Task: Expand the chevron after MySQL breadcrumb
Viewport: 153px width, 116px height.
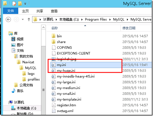Action: tap(127, 19)
